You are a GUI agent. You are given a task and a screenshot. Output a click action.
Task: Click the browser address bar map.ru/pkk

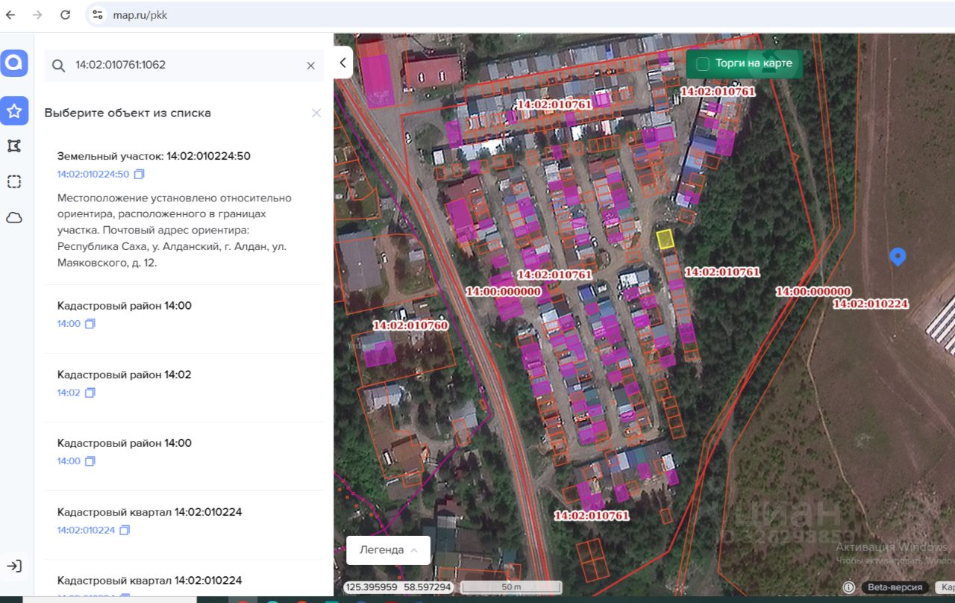(140, 15)
